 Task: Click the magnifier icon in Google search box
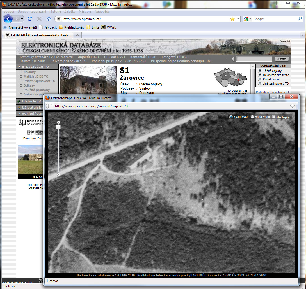[x=300, y=19]
